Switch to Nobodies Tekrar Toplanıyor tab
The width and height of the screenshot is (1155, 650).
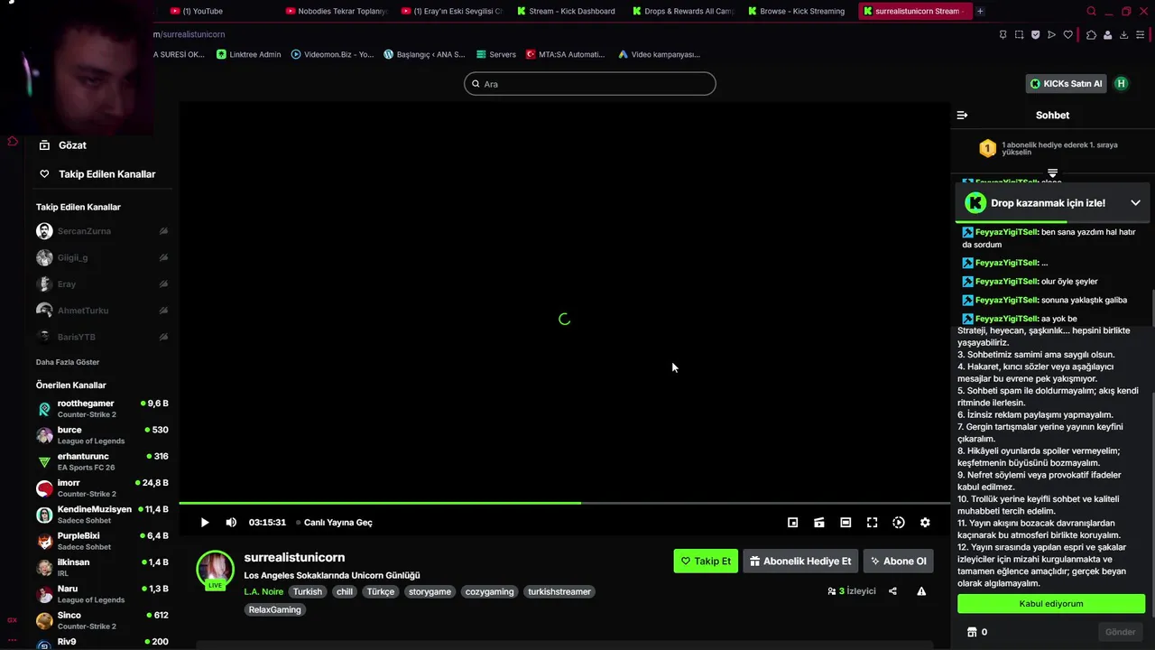tap(336, 11)
